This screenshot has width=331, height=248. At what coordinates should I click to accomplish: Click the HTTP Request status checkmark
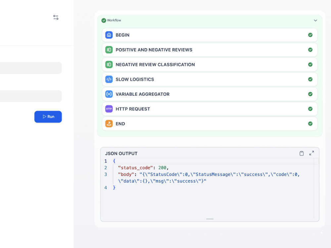[x=310, y=109]
